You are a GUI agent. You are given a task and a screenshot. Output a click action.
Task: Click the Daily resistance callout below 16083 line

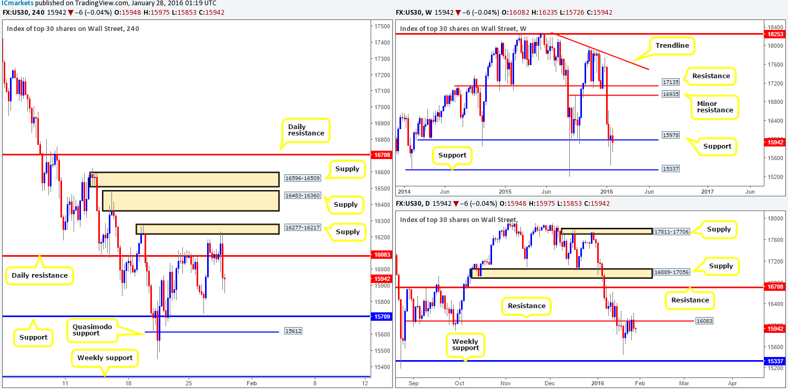point(39,275)
